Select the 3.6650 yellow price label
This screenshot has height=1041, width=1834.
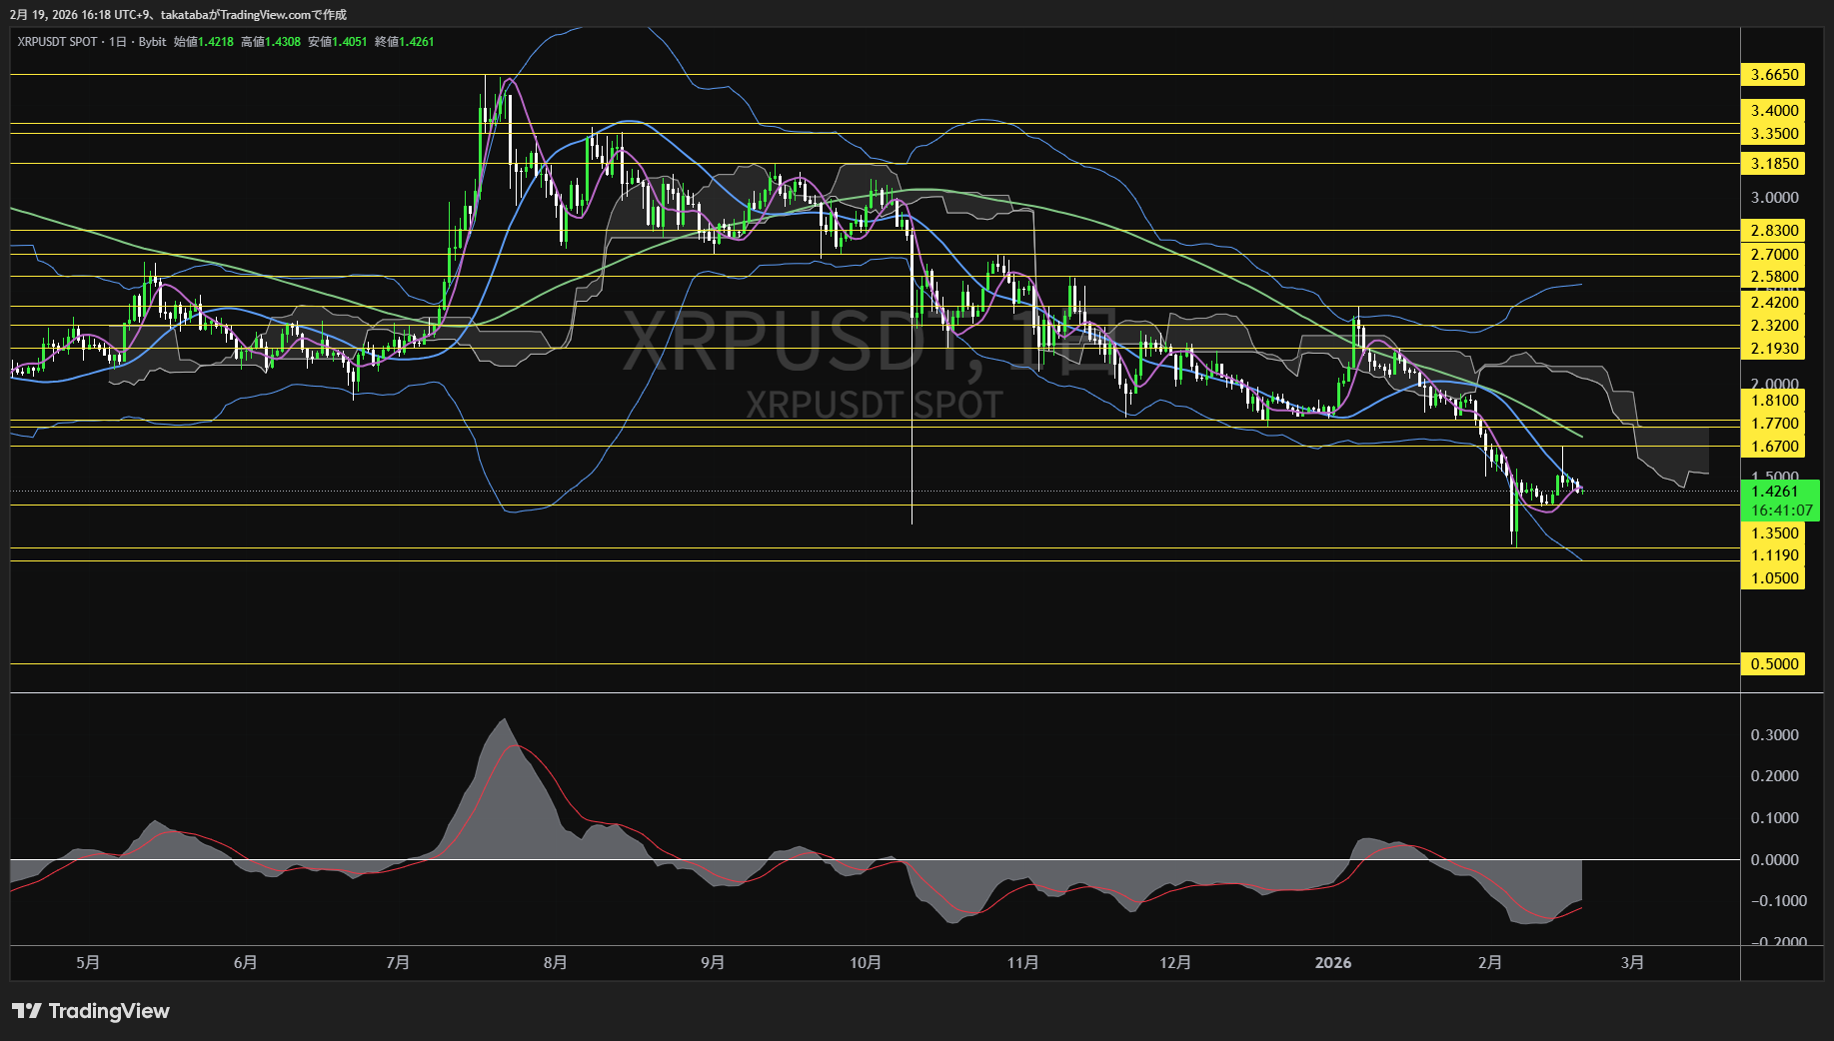(1774, 75)
